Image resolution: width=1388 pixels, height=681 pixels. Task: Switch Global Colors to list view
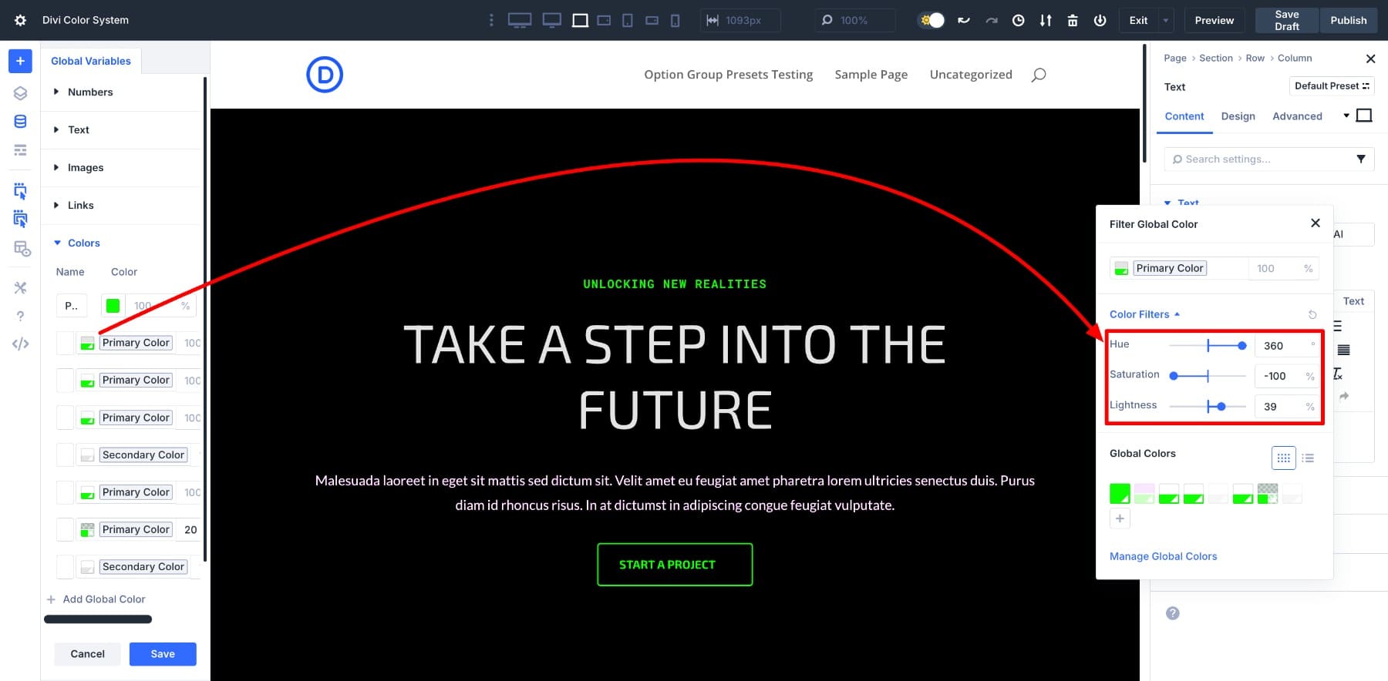(x=1308, y=458)
